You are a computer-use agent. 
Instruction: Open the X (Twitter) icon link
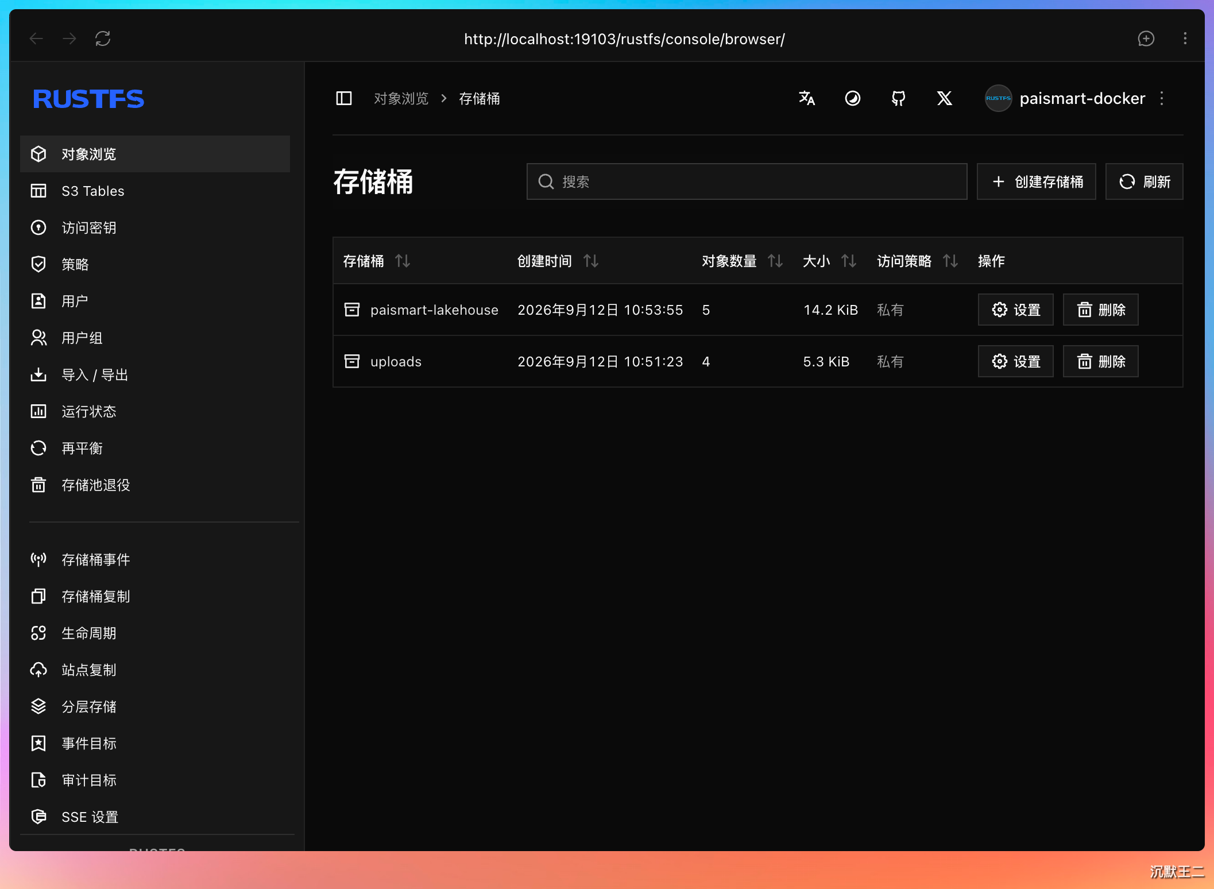pos(945,98)
